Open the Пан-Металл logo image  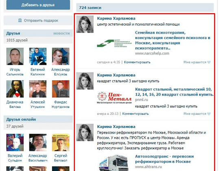pos(114,97)
